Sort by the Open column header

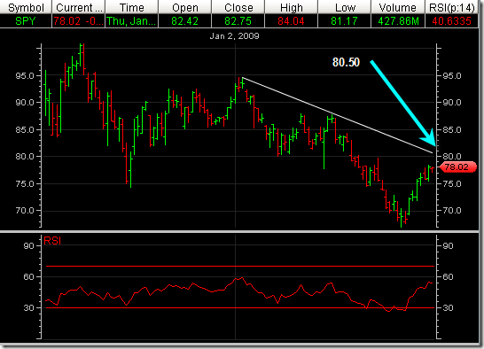click(185, 7)
